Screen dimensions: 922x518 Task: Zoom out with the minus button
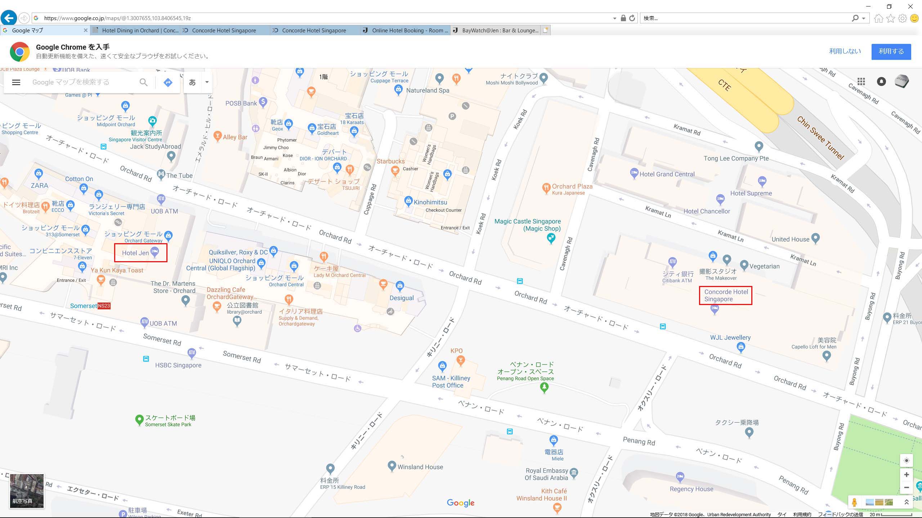(x=907, y=487)
